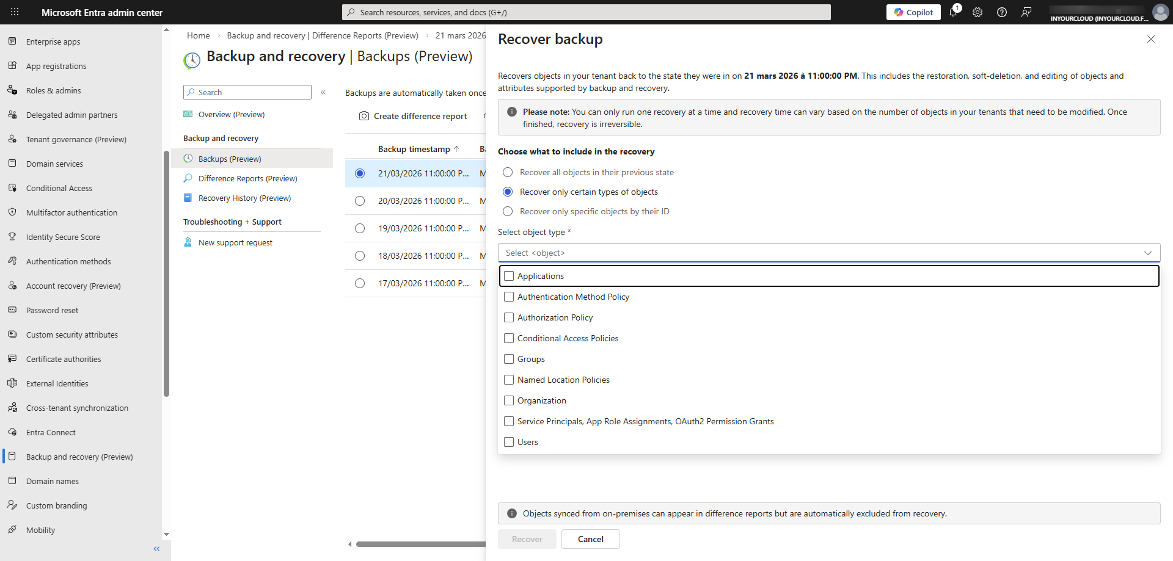Collapse the left navigation with double chevron

[157, 549]
